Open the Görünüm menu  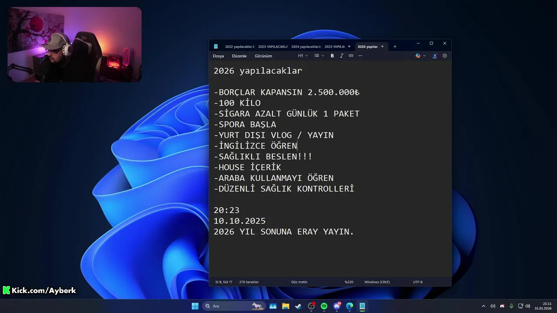click(x=263, y=56)
